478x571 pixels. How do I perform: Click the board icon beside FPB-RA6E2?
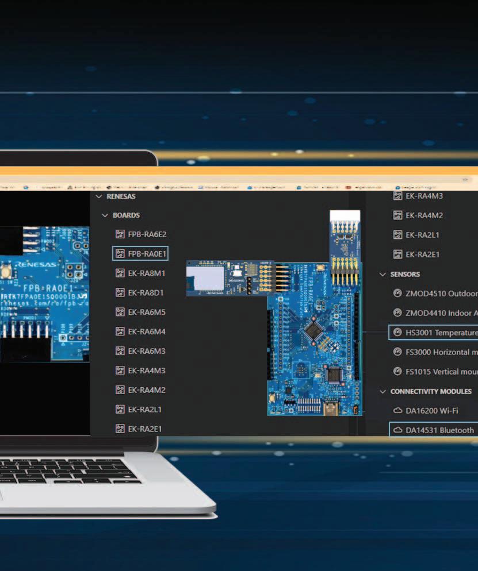click(120, 234)
